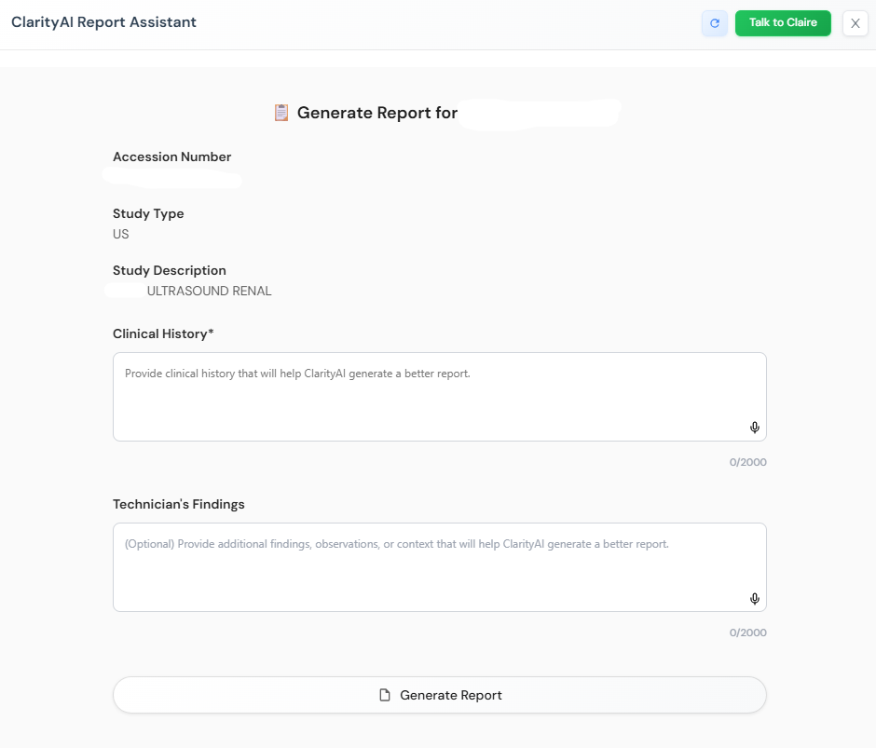Screen dimensions: 876x748
Task: Close the ClarityAI Report Assistant panel
Action: coord(855,23)
